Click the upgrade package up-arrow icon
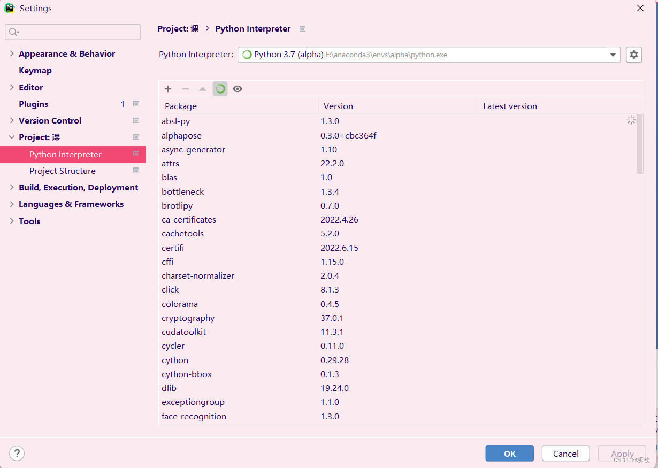Viewport: 658px width, 468px height. tap(203, 89)
